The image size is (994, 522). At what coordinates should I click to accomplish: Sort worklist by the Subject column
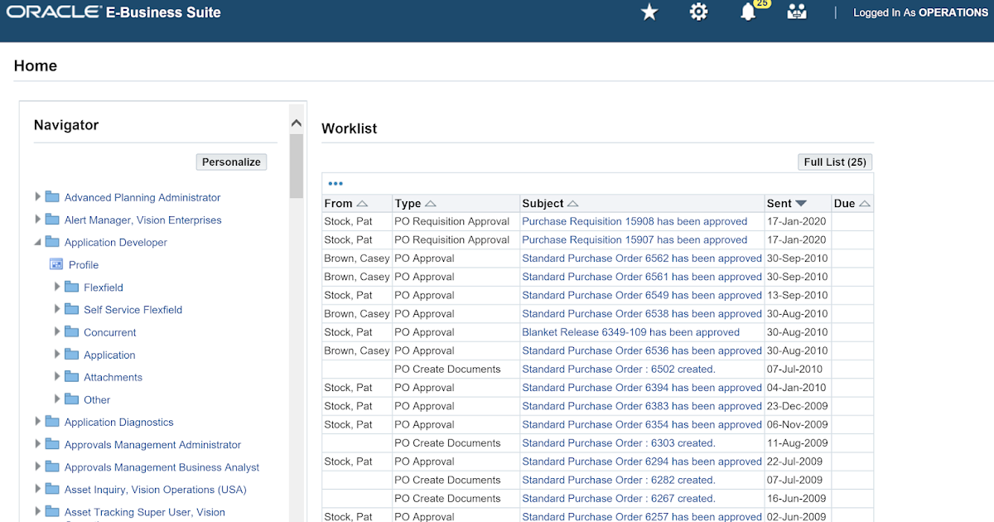tap(572, 203)
